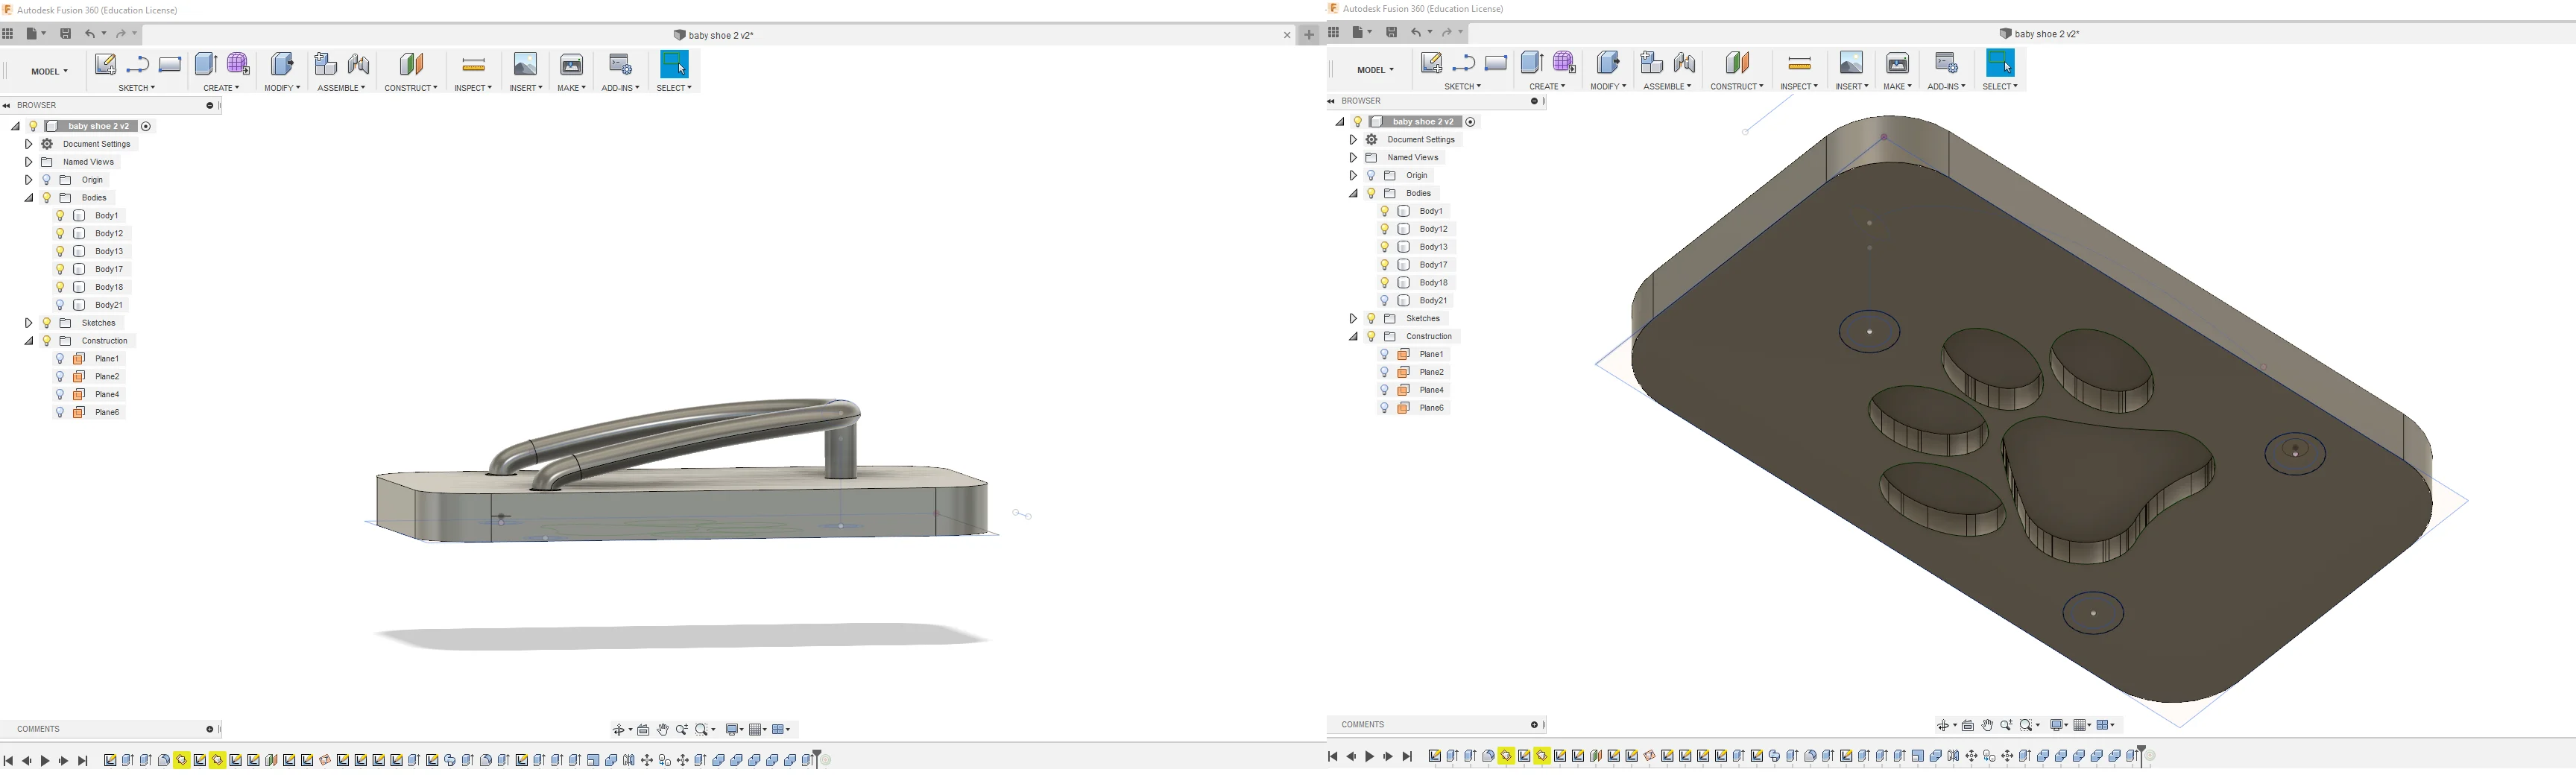Click Orbit icon in left window navigation bar
The width and height of the screenshot is (2576, 775).
619,730
